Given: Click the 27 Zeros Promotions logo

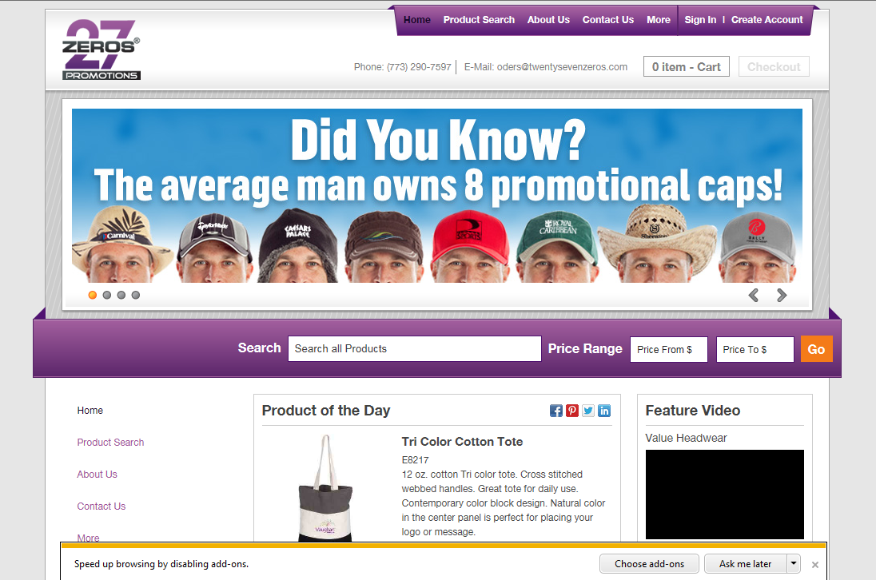Looking at the screenshot, I should coord(102,50).
